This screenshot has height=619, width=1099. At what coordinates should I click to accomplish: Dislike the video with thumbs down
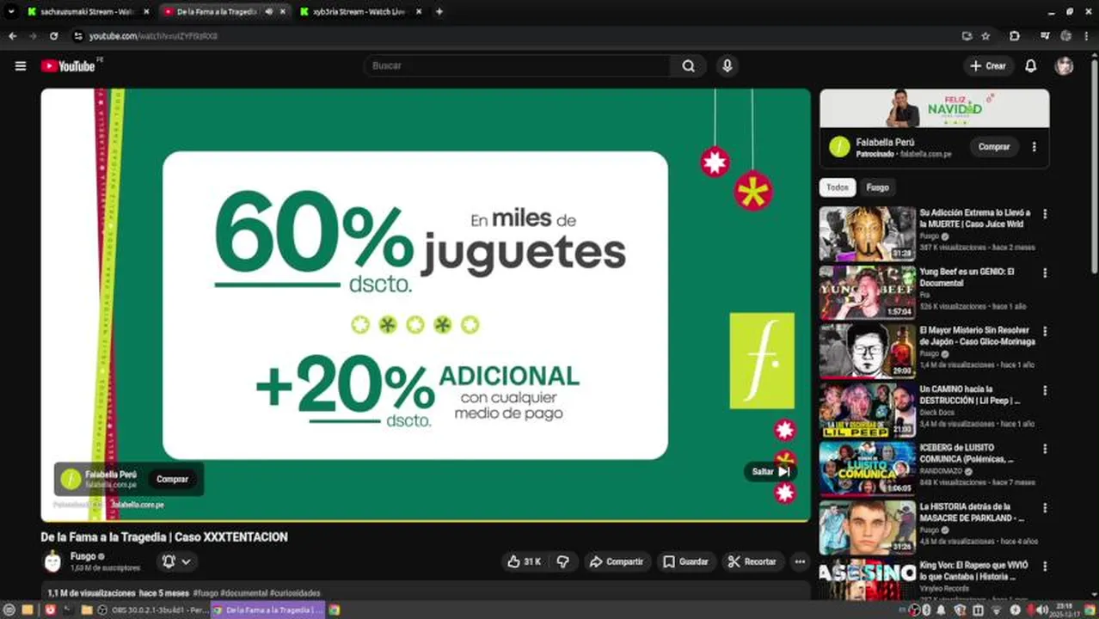tap(563, 561)
